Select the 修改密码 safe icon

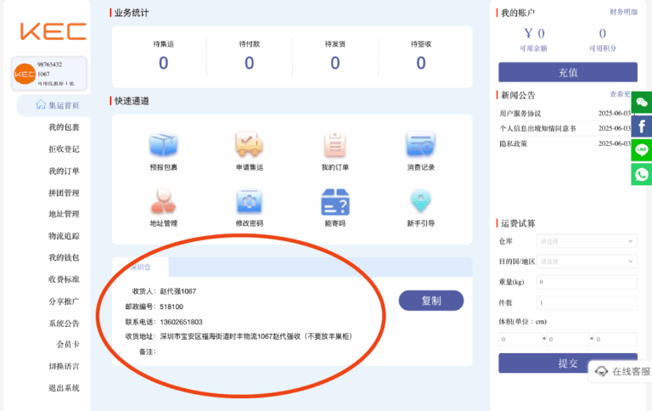[249, 202]
